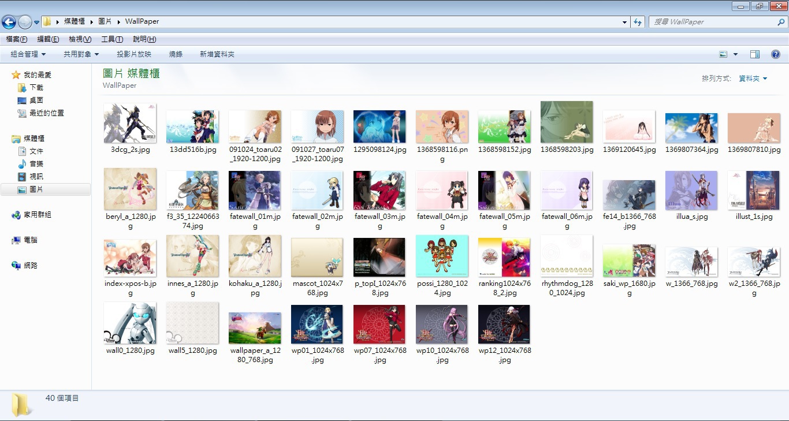The width and height of the screenshot is (789, 421).
Task: Select the fatewall_03m.jpg thumbnail
Action: 379,190
